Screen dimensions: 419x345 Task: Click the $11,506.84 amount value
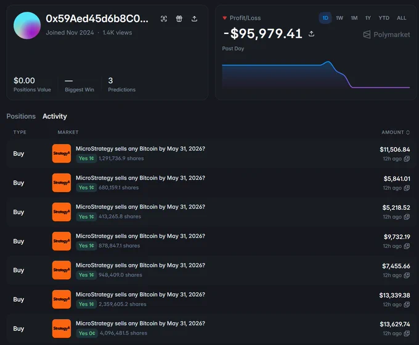point(395,149)
